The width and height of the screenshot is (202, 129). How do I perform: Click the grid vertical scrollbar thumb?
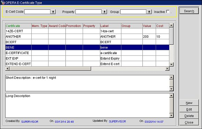[171, 36]
